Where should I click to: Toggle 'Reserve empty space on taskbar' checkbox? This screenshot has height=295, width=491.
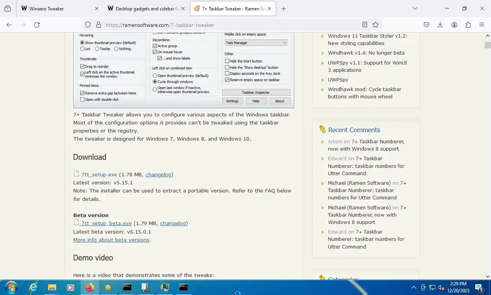click(227, 80)
